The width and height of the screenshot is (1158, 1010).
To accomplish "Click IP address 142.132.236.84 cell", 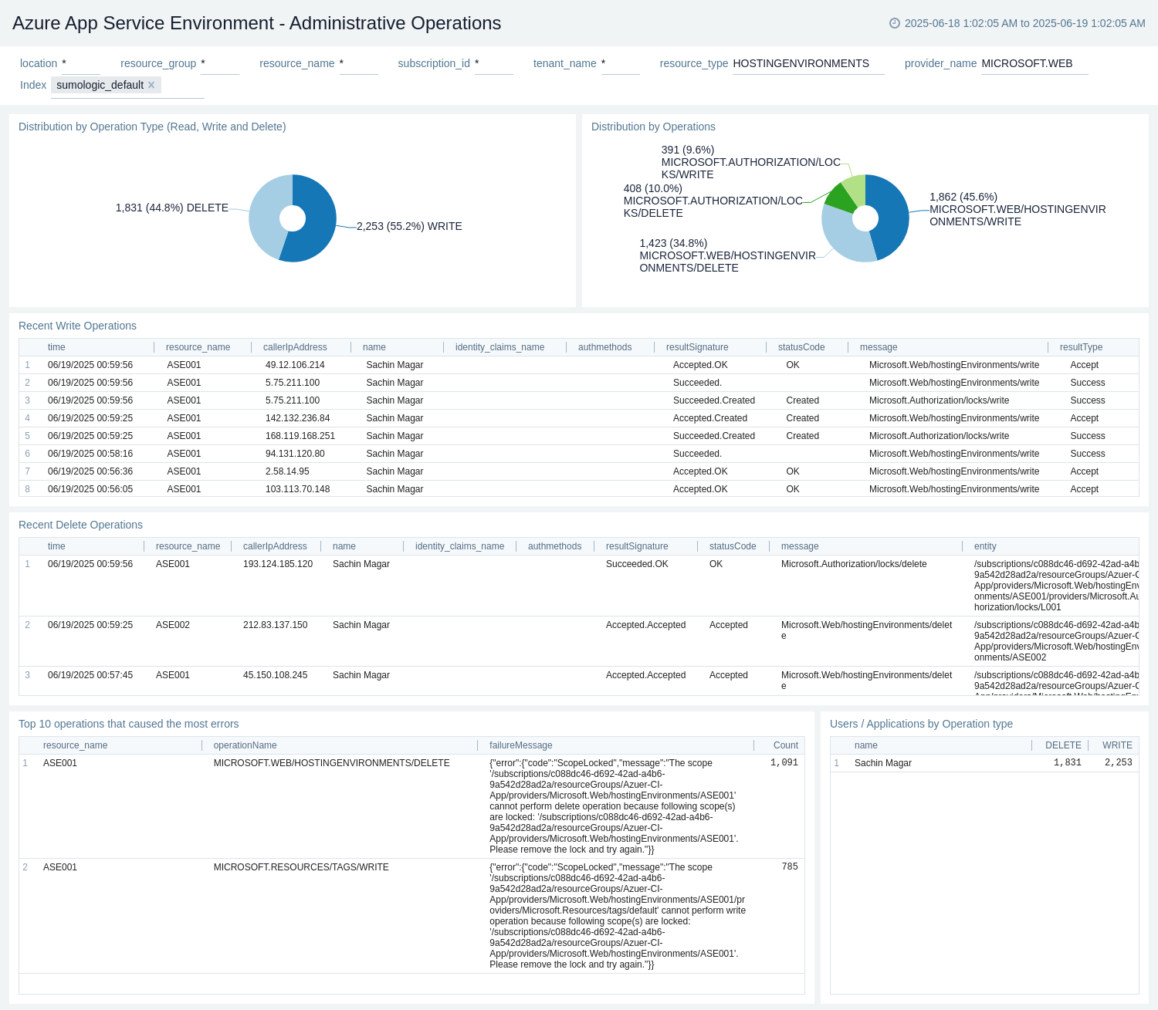I will [298, 418].
